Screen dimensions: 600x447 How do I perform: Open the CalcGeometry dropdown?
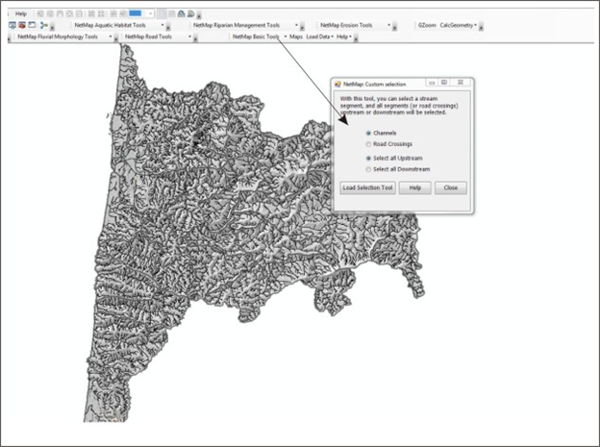[x=459, y=25]
